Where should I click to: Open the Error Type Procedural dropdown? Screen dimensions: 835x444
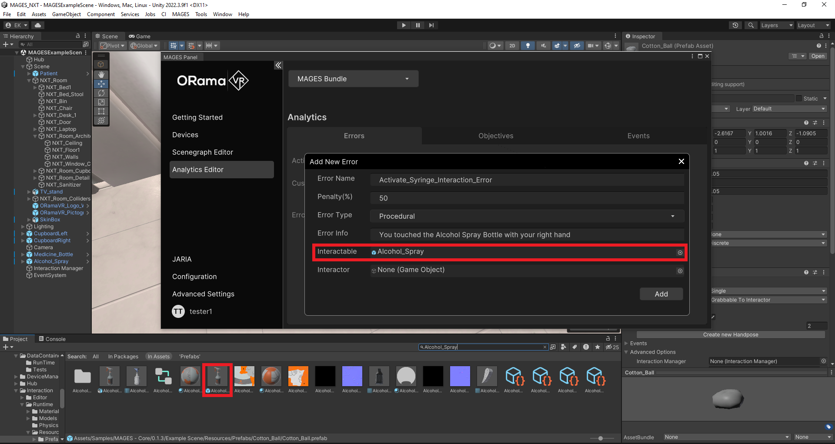coord(527,216)
